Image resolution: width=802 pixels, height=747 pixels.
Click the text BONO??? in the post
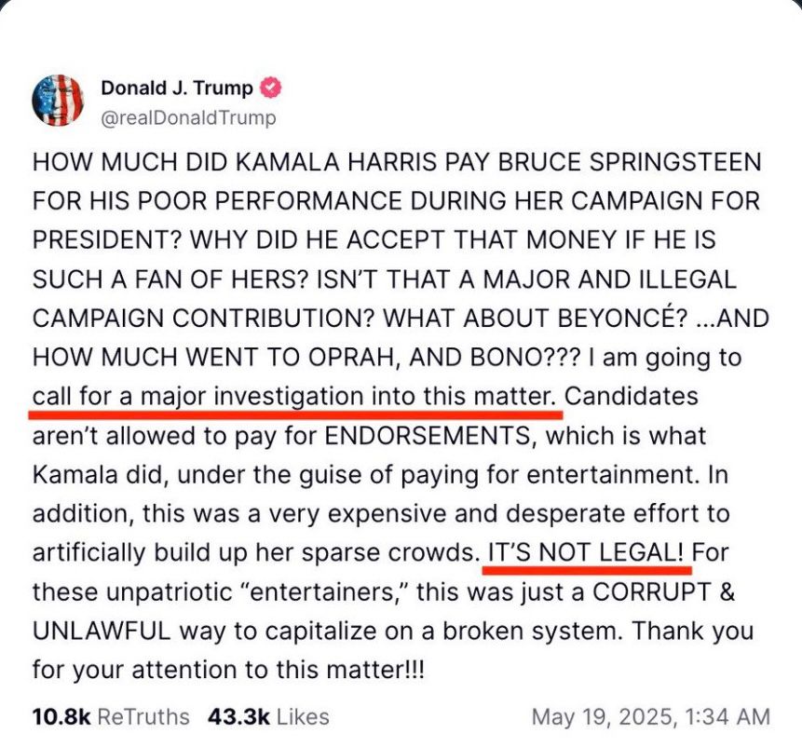525,358
